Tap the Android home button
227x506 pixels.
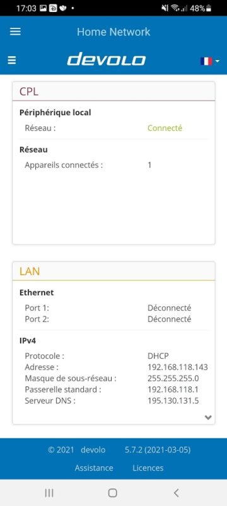[x=112, y=493]
